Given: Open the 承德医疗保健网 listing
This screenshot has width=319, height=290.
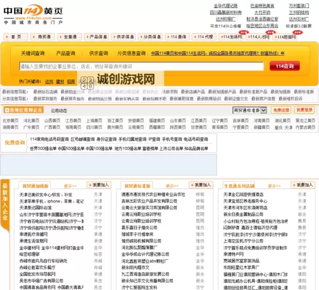Looking at the screenshot, I should [34, 234].
